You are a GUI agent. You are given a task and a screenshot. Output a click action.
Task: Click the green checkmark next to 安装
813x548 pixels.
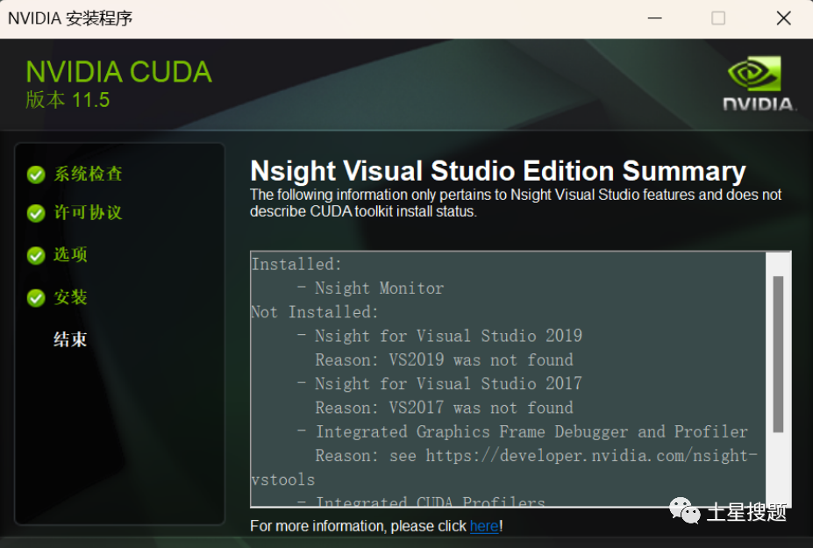[x=36, y=298]
